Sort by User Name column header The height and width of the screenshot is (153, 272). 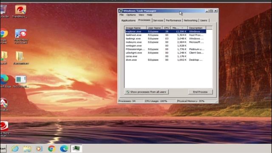154,28
